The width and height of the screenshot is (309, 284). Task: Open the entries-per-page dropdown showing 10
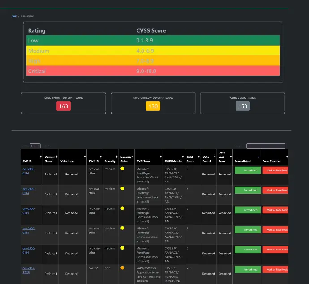(x=35, y=146)
